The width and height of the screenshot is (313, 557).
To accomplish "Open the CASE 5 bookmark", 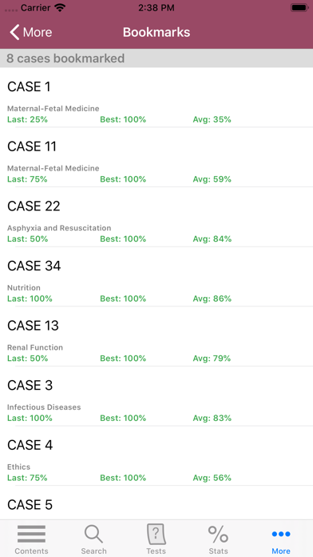I will [x=156, y=503].
